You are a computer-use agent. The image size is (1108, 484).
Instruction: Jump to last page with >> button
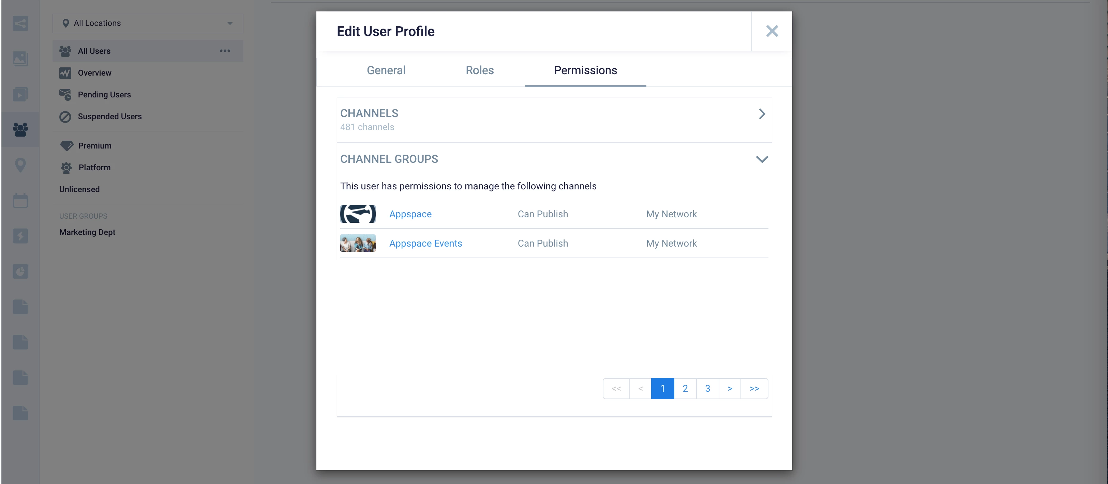point(754,389)
